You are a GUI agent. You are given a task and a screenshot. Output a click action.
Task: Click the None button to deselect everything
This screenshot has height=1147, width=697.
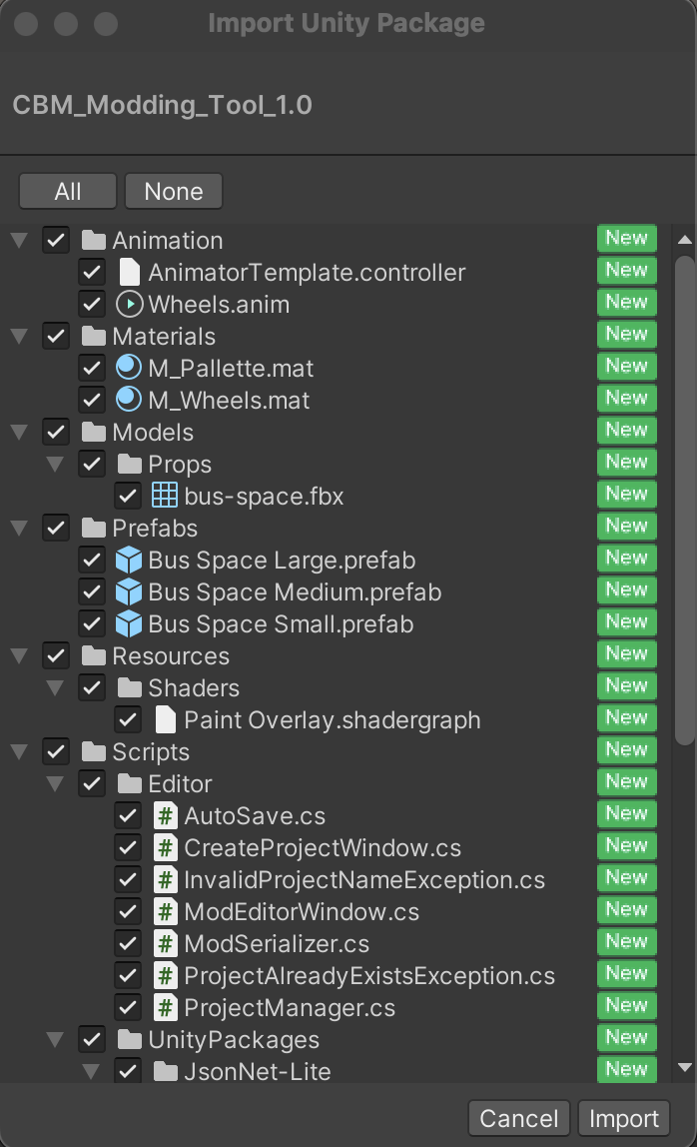(173, 191)
